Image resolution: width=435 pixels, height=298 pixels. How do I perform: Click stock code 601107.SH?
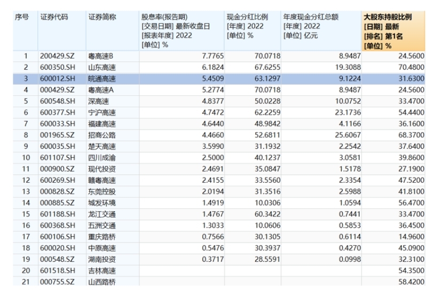[58, 158]
